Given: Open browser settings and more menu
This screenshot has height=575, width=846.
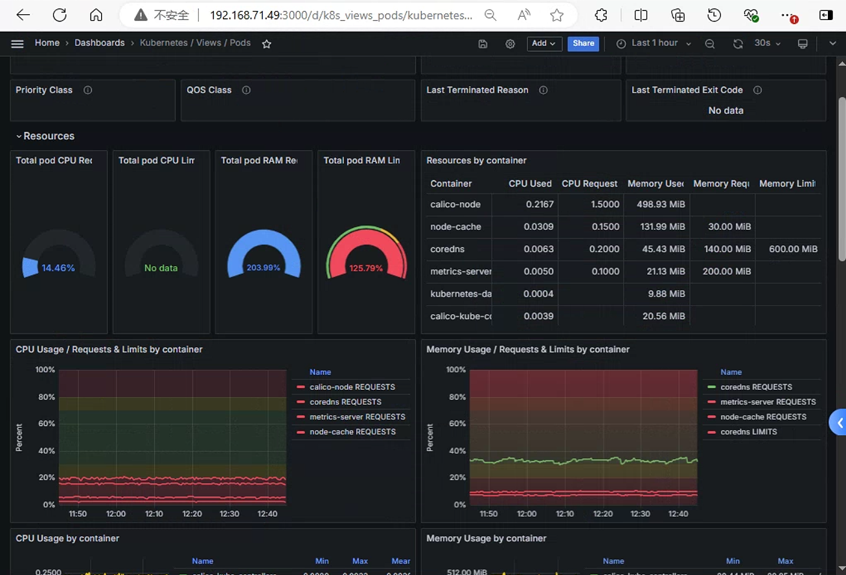Looking at the screenshot, I should [x=788, y=16].
